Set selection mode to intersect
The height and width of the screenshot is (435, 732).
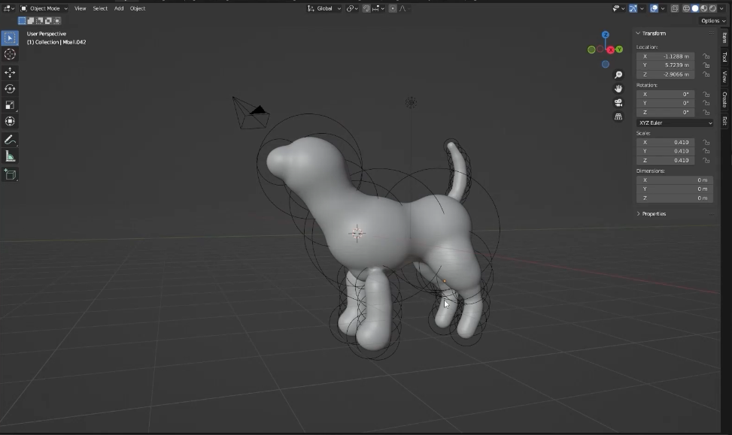click(57, 20)
